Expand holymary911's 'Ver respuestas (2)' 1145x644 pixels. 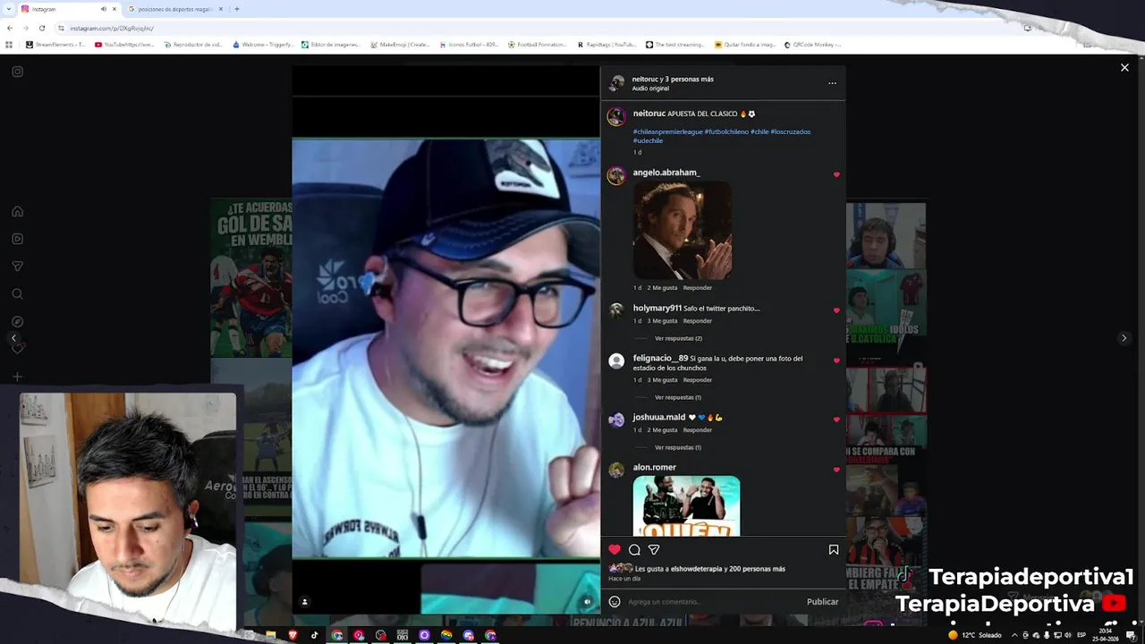(678, 338)
